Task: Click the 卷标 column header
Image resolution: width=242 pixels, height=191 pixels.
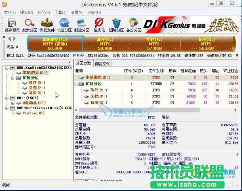Action: pyautogui.click(x=98, y=71)
